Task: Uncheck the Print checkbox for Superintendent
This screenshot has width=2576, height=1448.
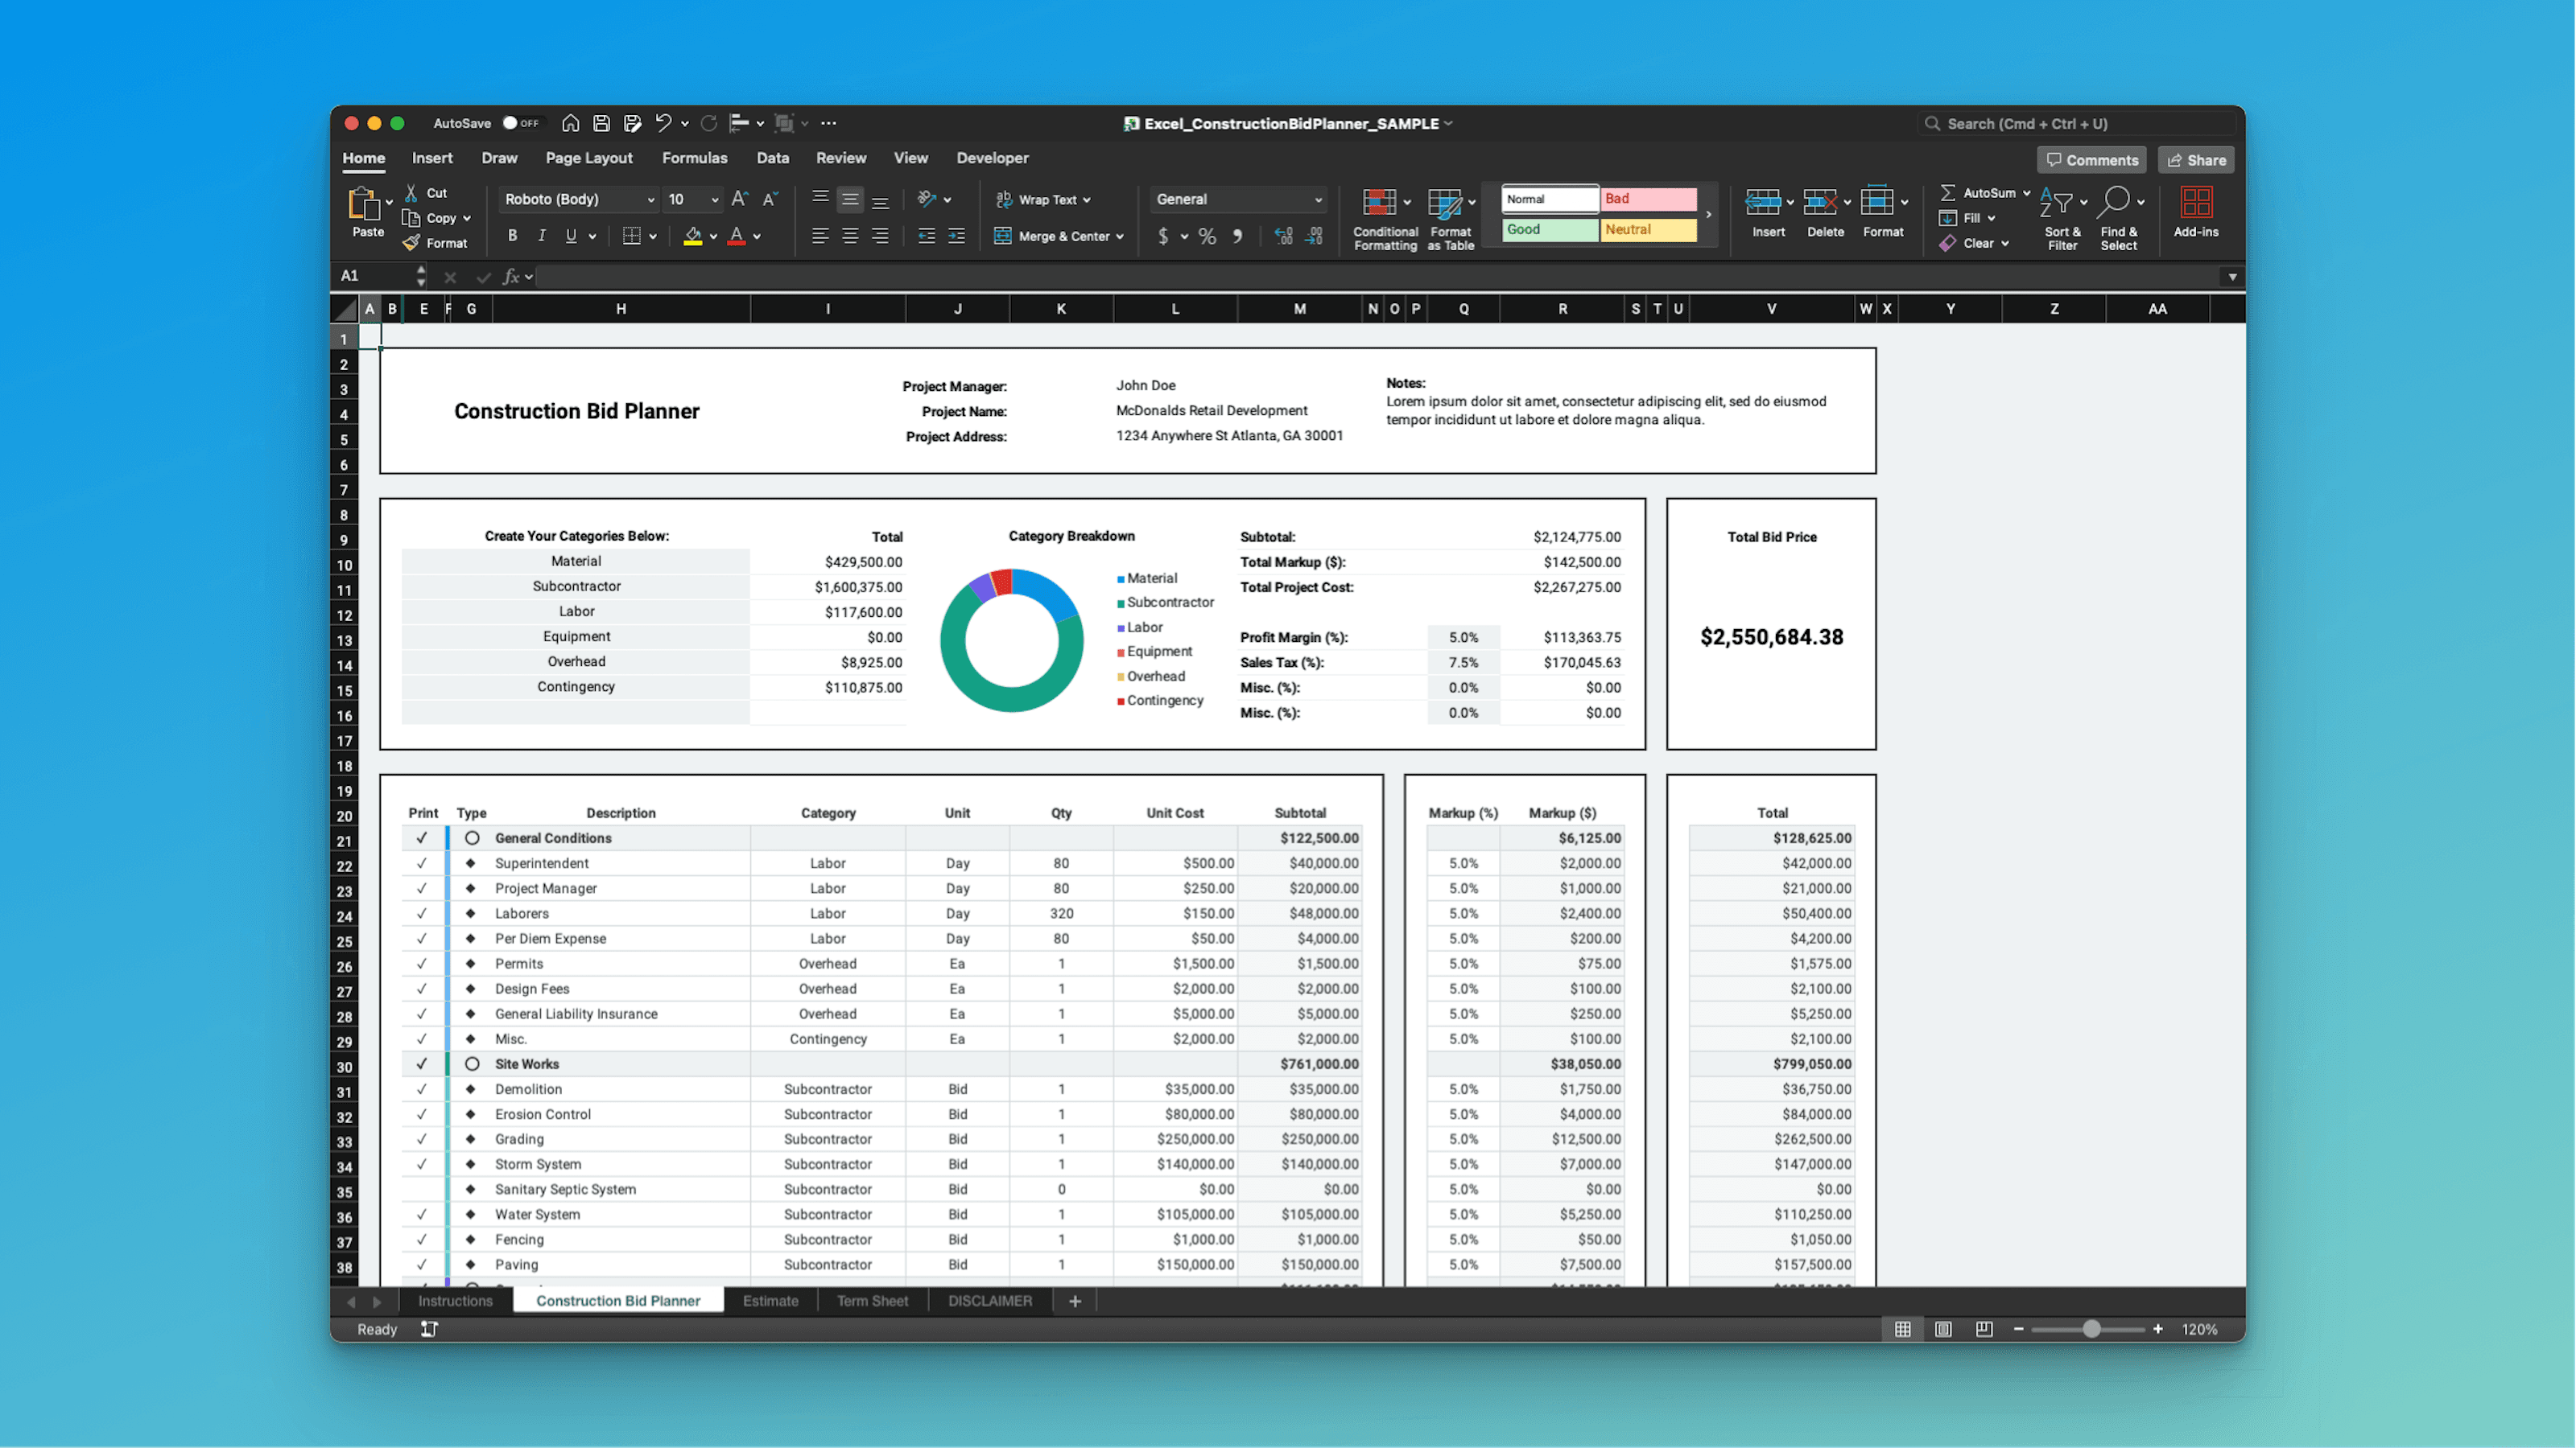Action: [x=422, y=862]
